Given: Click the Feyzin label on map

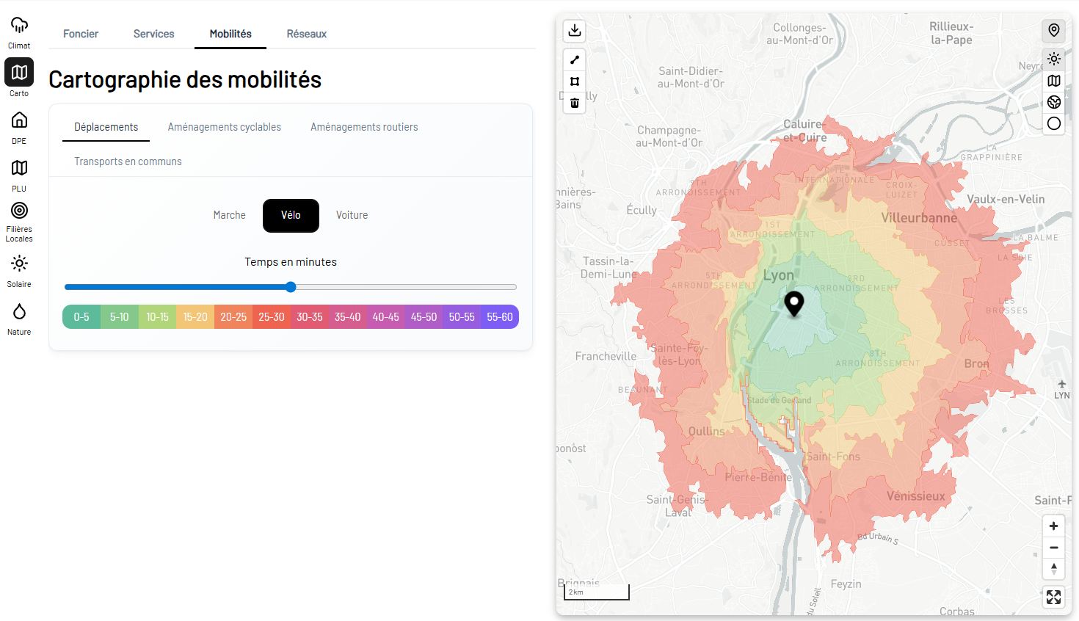Looking at the screenshot, I should point(846,584).
